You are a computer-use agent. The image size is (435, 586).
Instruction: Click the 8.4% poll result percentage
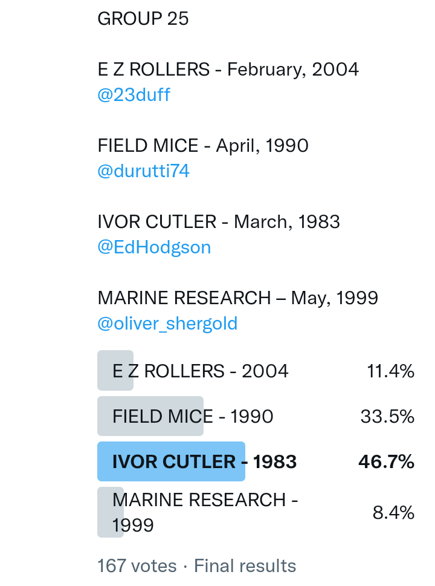(x=393, y=513)
